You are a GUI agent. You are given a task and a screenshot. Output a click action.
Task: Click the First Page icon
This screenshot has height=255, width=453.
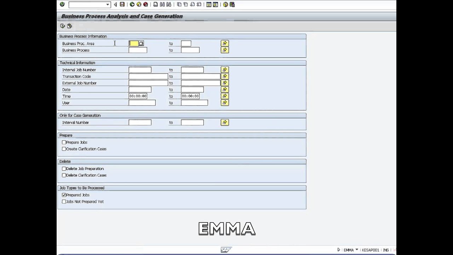179,5
